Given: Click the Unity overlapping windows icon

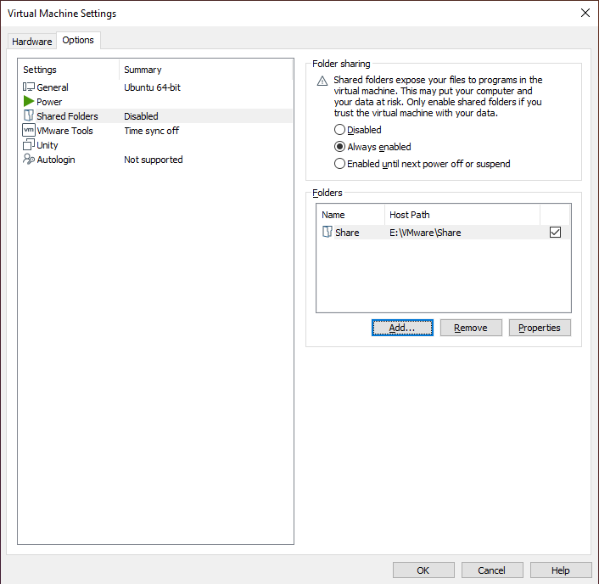Looking at the screenshot, I should pyautogui.click(x=29, y=145).
